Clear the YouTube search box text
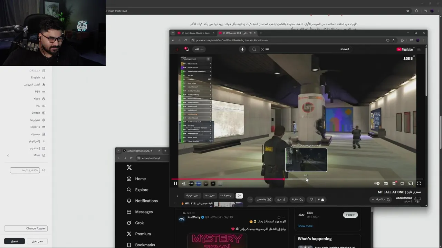The width and height of the screenshot is (442, 248). pos(262,49)
